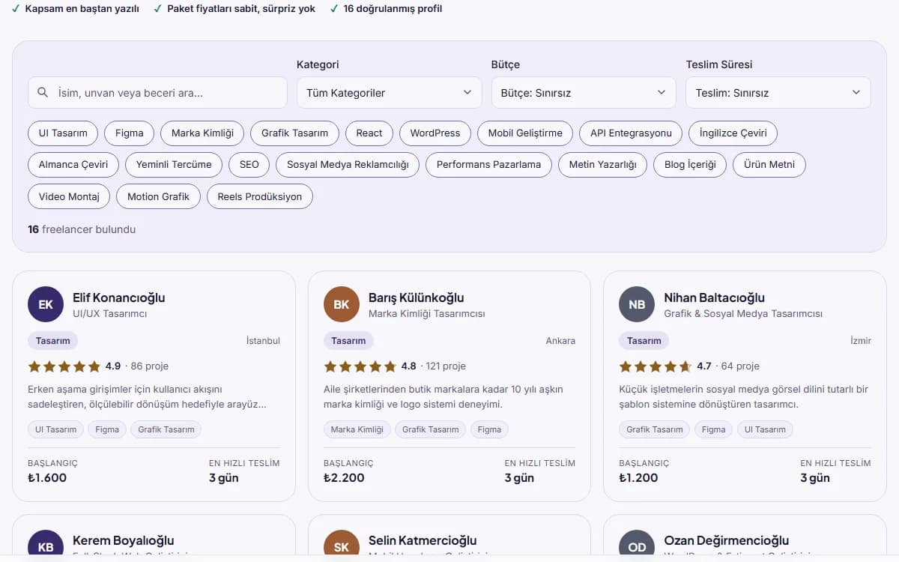Click the ₺1.200 starting price
Viewport: 899px width, 562px height.
click(638, 477)
